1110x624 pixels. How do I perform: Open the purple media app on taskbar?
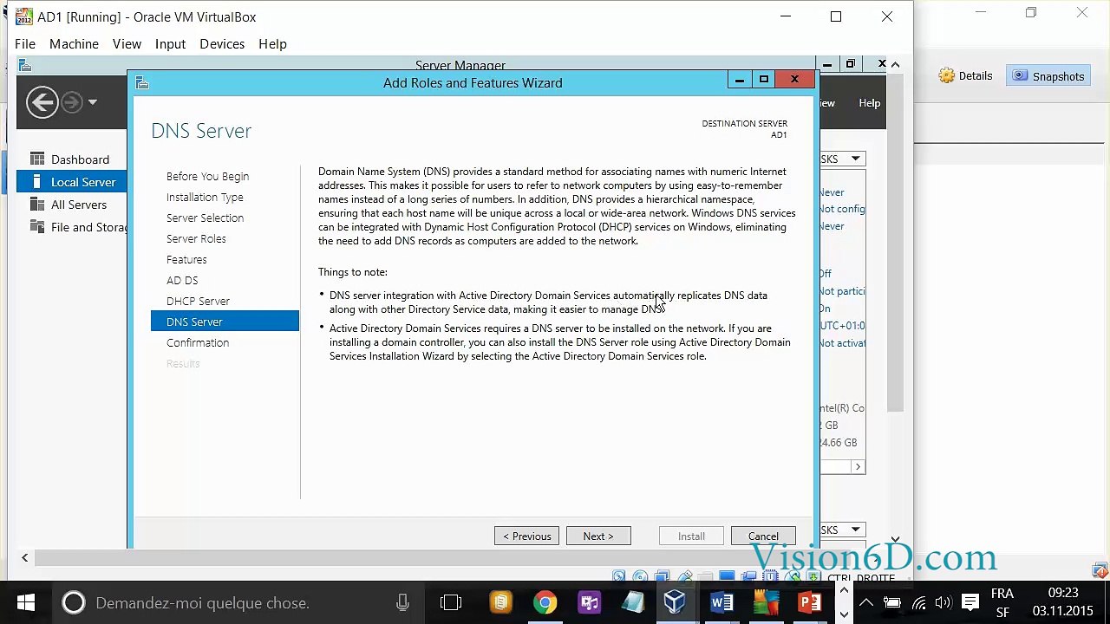(x=589, y=603)
